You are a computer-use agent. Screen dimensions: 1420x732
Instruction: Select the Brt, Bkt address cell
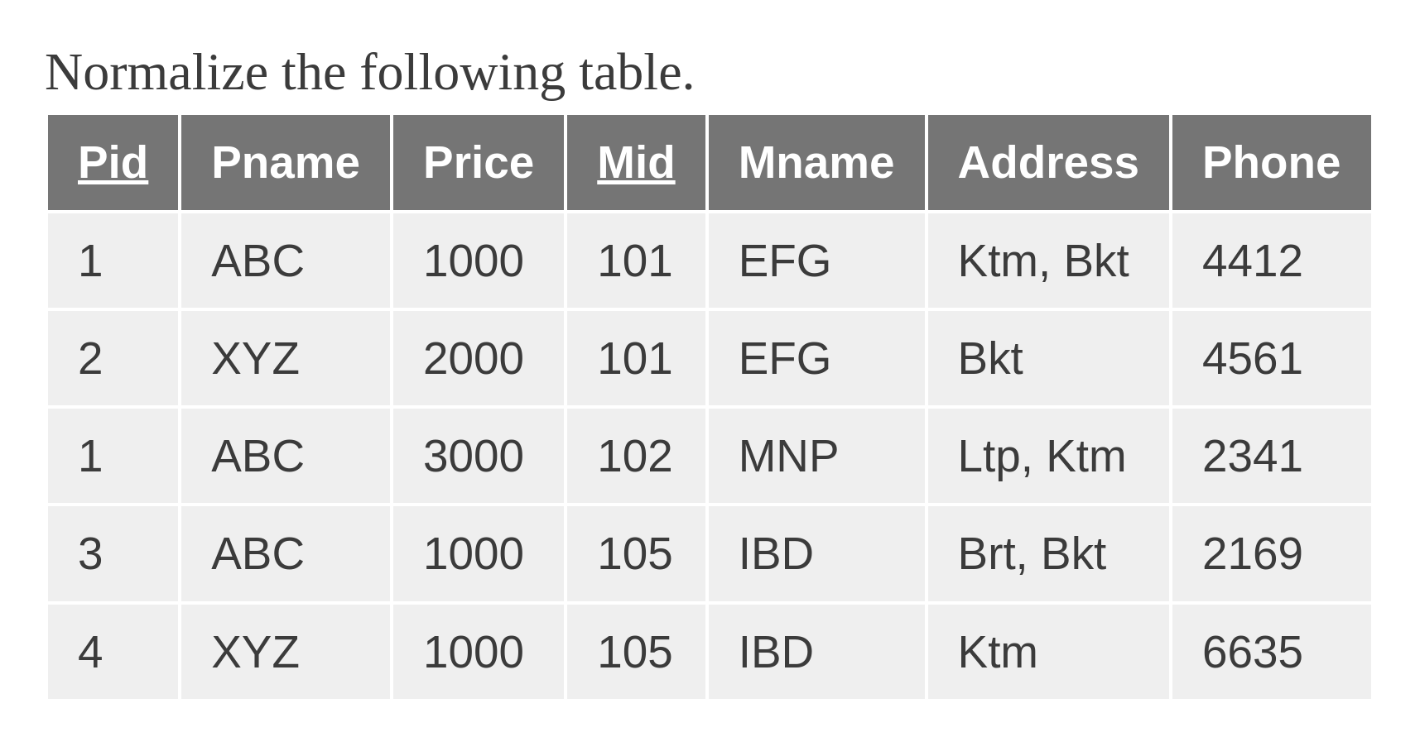tap(1048, 553)
